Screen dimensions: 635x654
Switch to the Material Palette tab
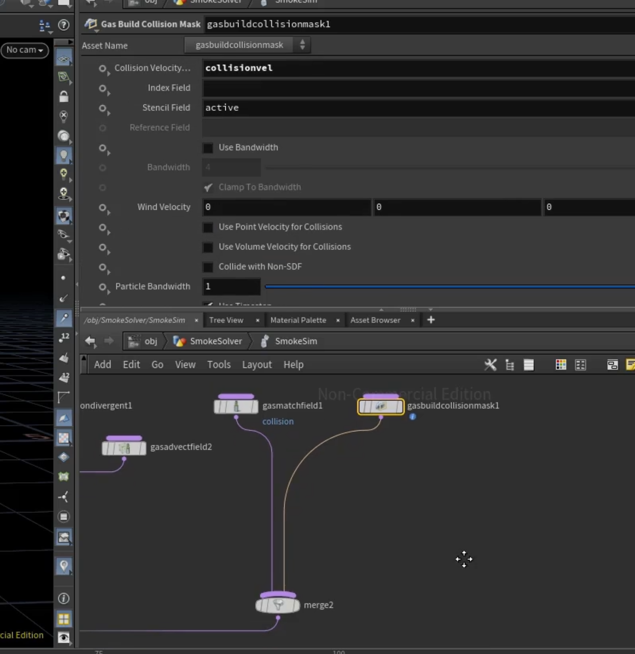click(298, 320)
